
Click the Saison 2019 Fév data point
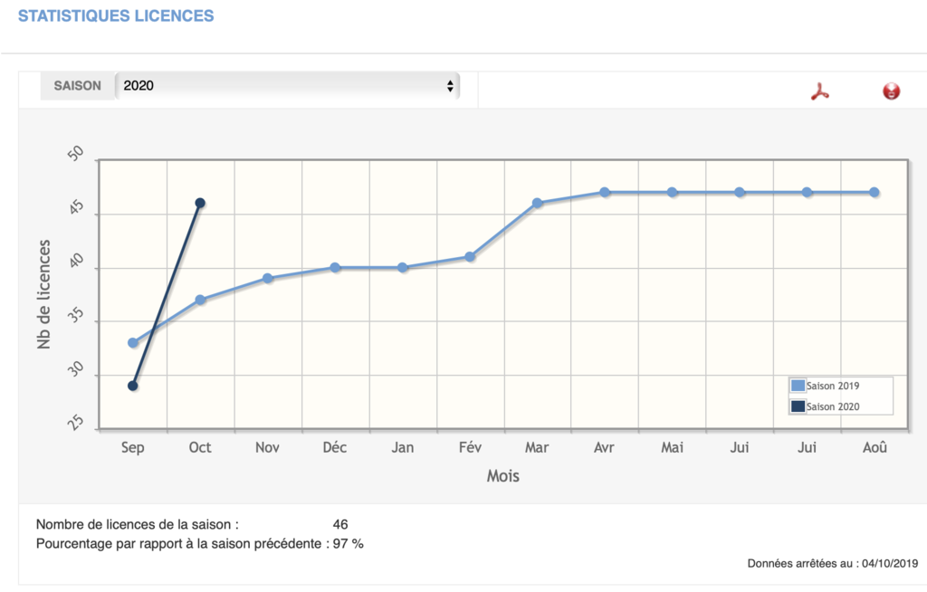click(470, 257)
